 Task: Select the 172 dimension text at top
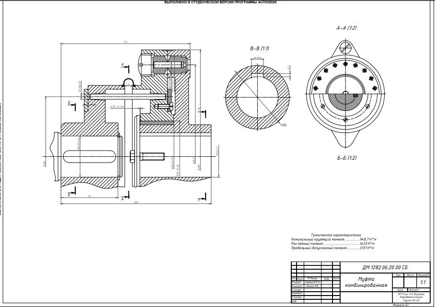click(x=126, y=42)
